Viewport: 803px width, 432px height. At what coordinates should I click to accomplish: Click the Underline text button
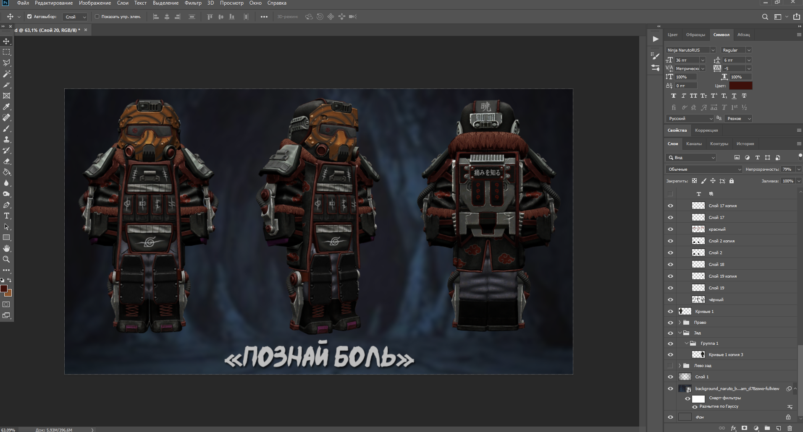click(x=734, y=96)
